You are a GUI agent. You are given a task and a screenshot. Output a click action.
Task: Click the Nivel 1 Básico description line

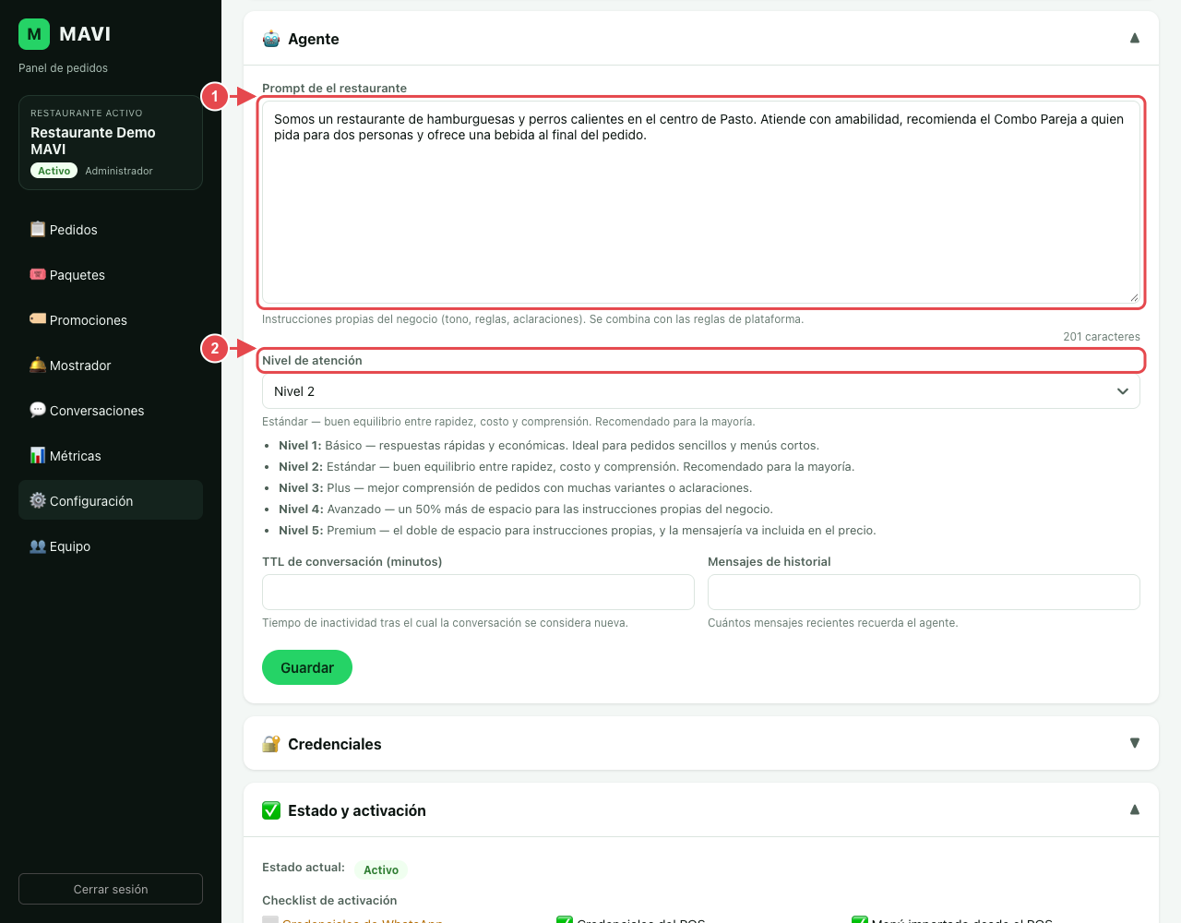(549, 445)
